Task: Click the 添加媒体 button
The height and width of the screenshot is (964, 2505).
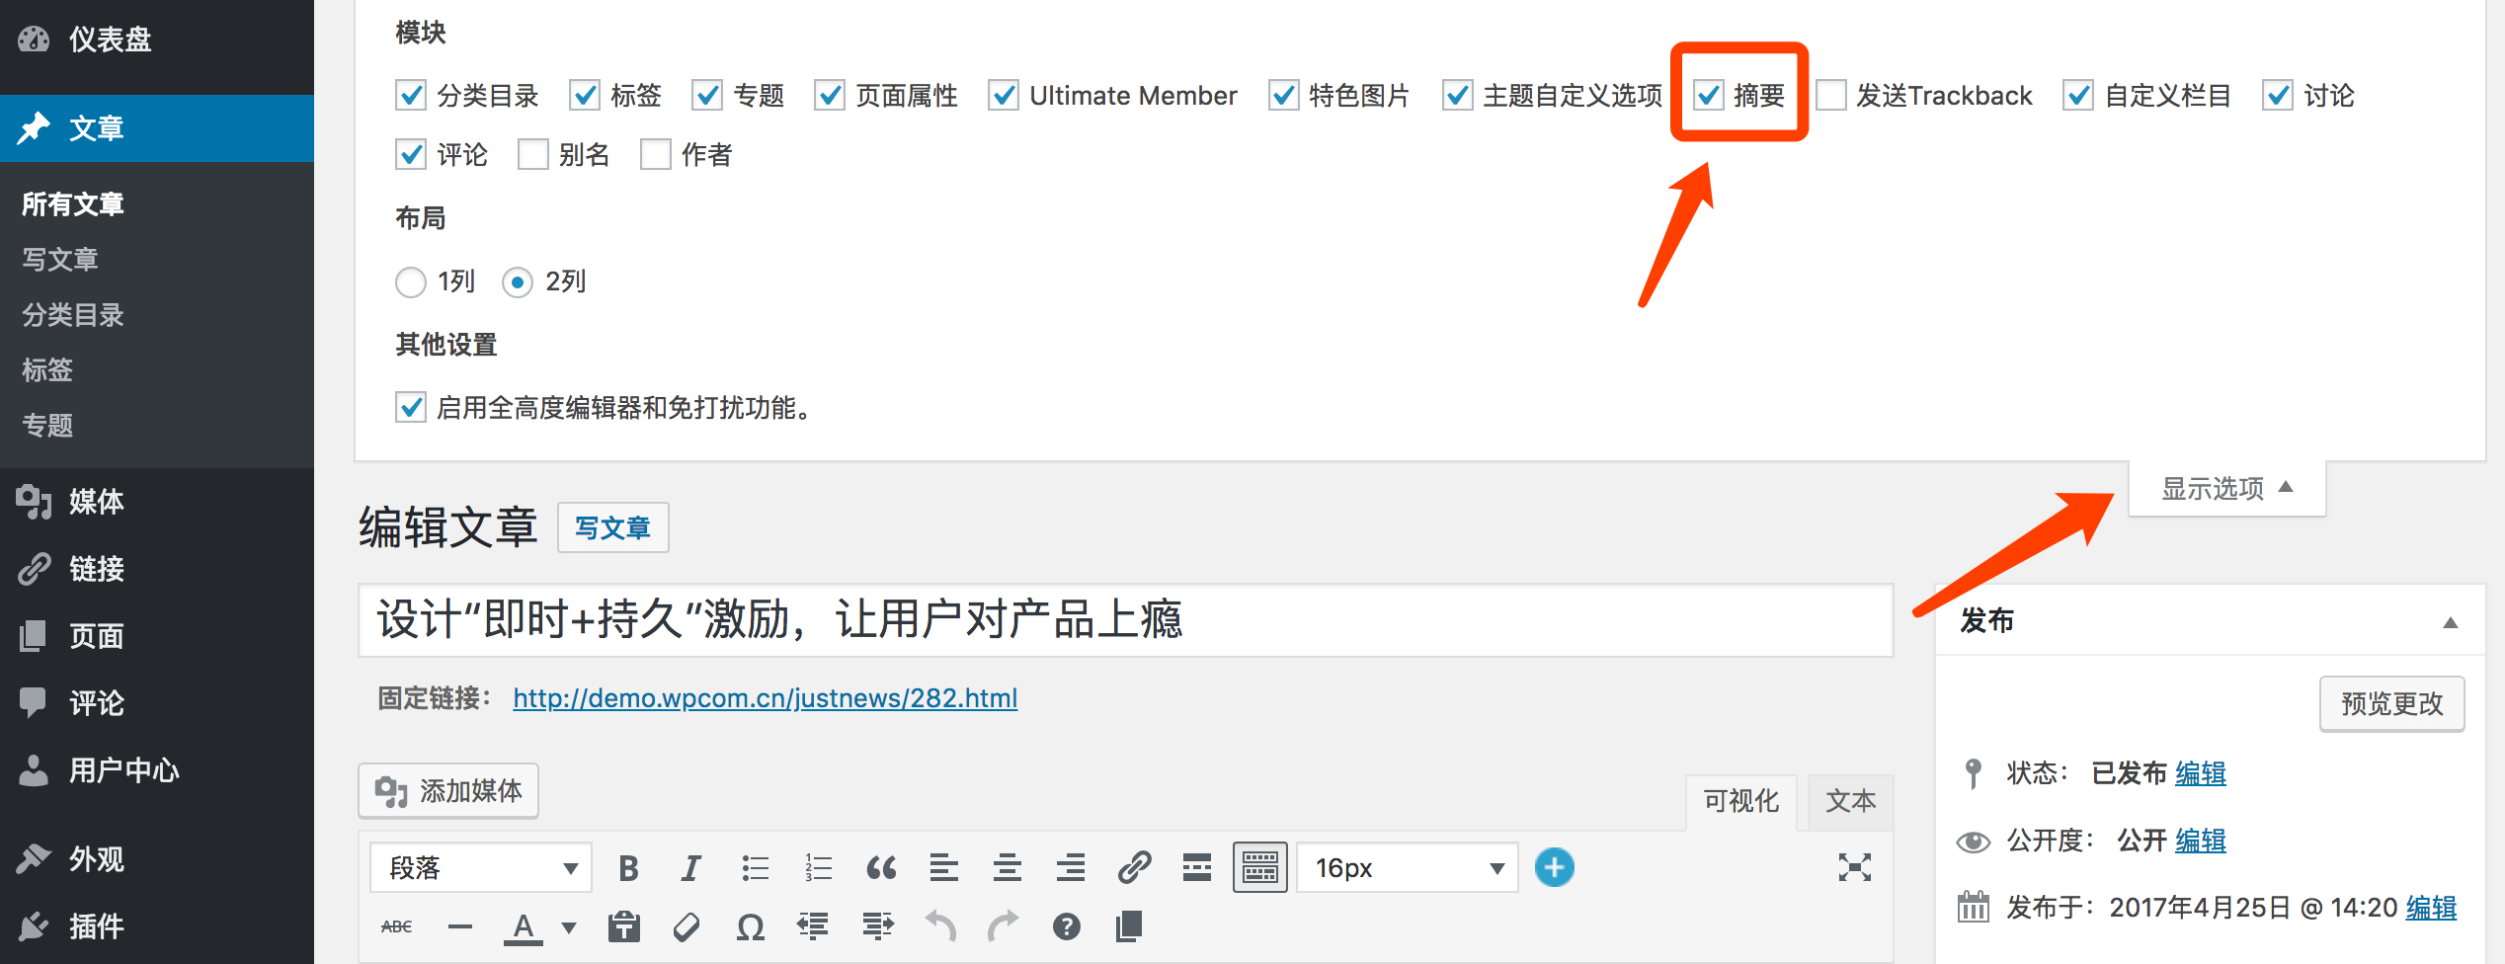Action: coord(448,791)
